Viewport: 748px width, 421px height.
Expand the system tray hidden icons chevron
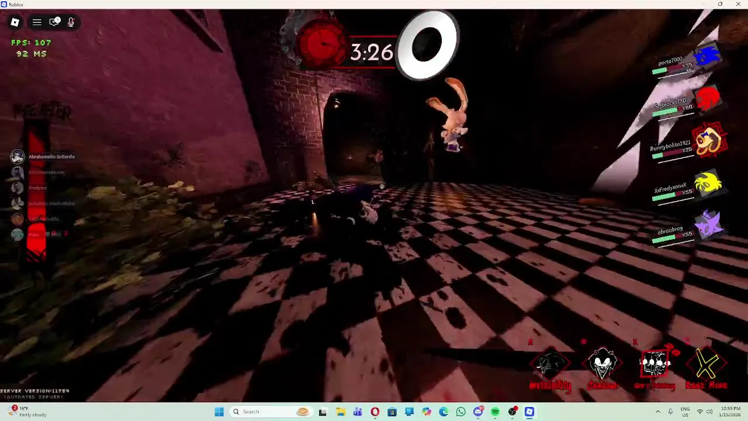pyautogui.click(x=657, y=412)
